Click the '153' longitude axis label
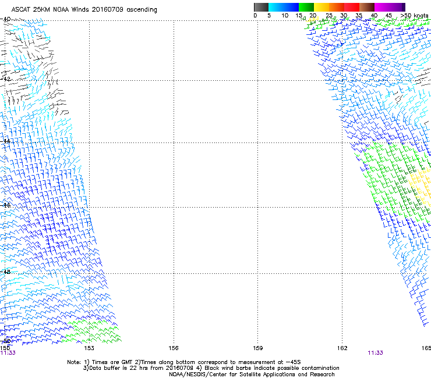Viewport: 431px width, 378px height. click(89, 348)
